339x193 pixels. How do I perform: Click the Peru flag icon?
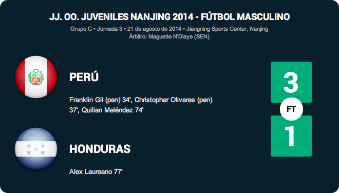pos(36,77)
